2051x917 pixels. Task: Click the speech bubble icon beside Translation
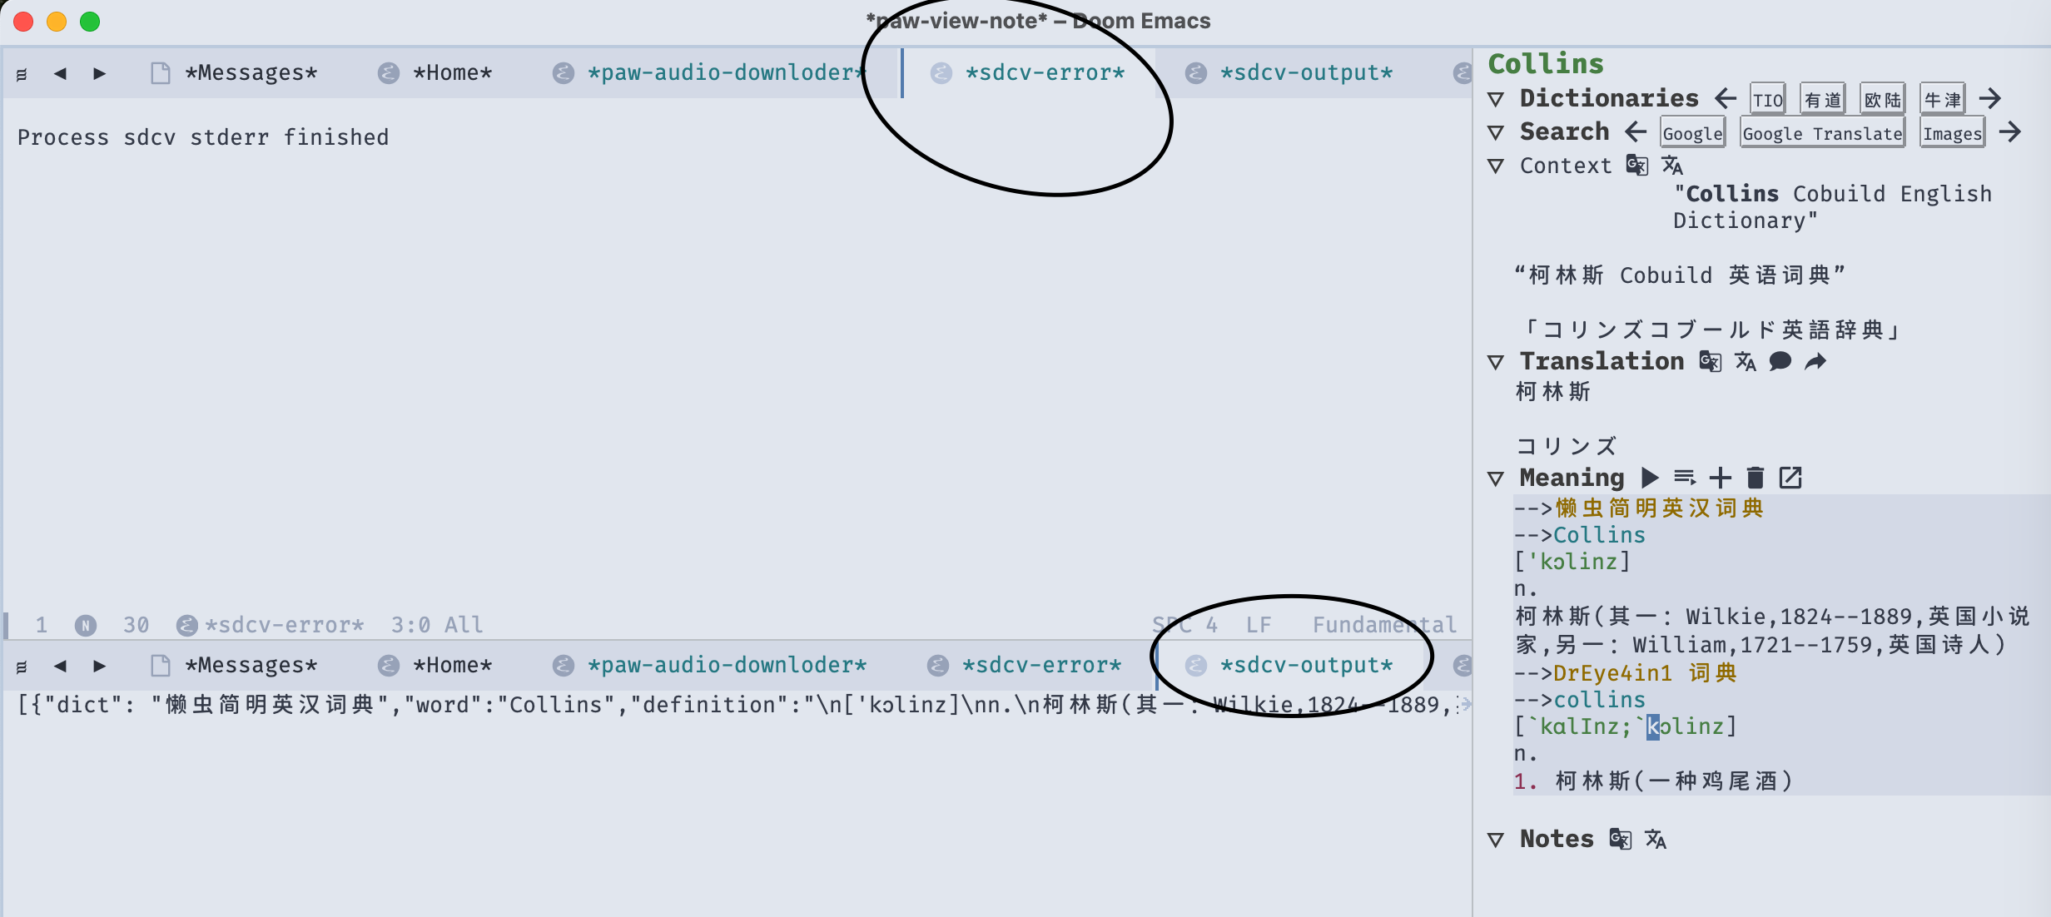[x=1780, y=361]
